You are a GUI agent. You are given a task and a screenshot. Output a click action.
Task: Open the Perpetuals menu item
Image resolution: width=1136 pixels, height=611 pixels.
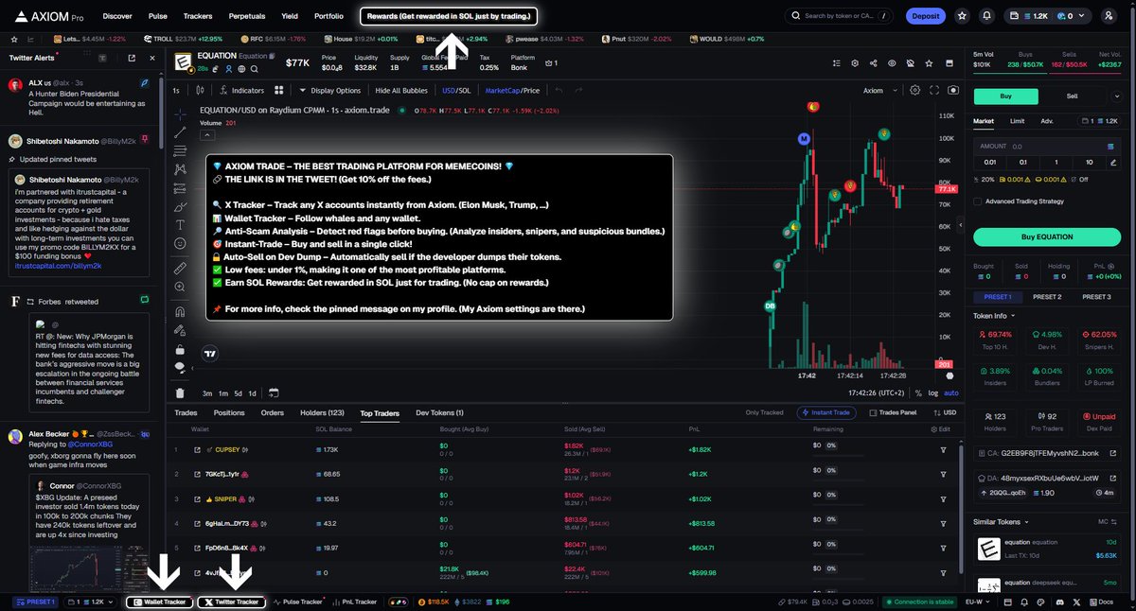pyautogui.click(x=247, y=16)
